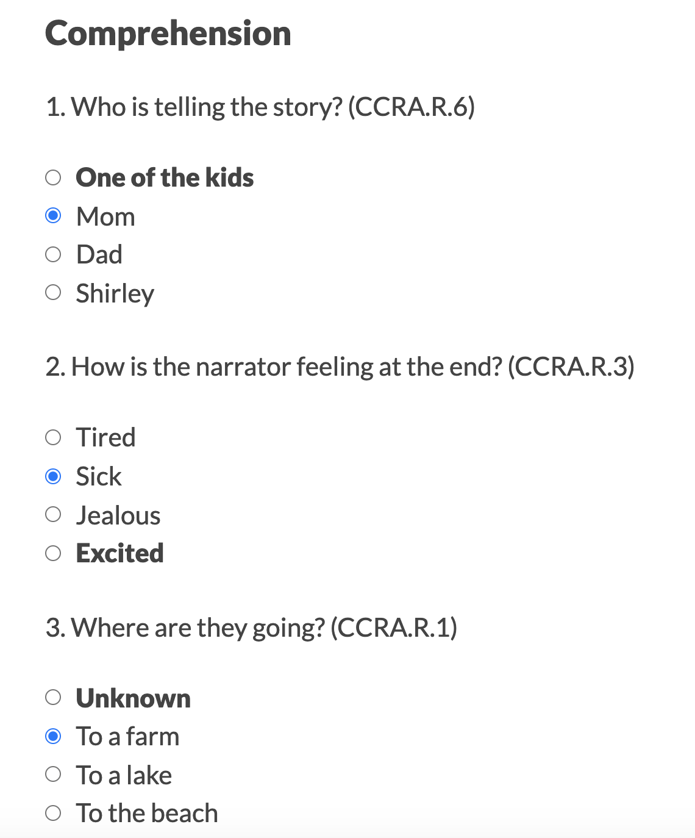
Task: Click question 2 about narrator's feeling
Action: (340, 367)
